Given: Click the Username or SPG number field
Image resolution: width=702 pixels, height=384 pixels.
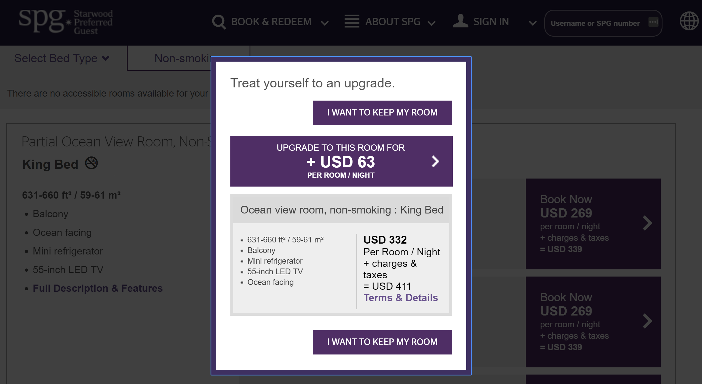Looking at the screenshot, I should (595, 23).
